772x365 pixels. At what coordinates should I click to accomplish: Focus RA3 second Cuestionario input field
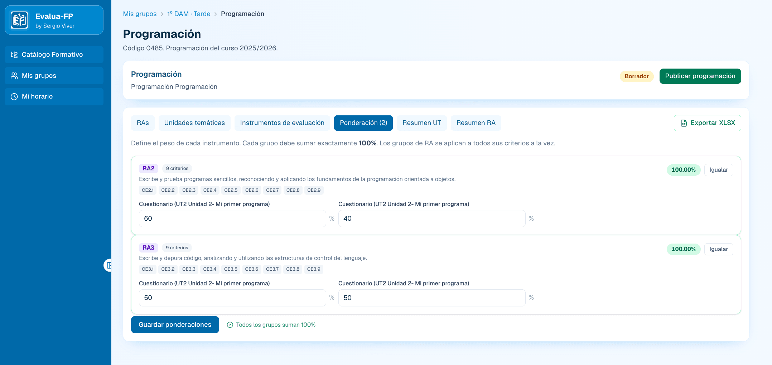[x=432, y=298]
